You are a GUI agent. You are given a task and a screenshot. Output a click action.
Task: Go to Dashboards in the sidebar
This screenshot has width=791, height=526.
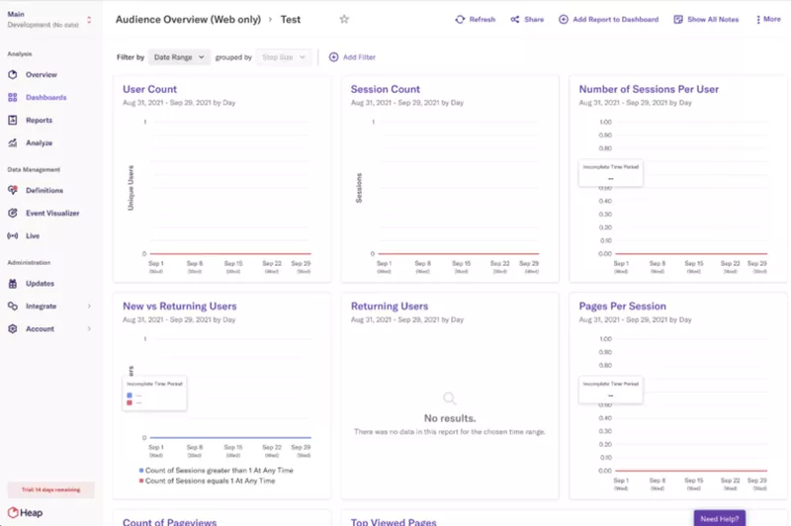(x=45, y=98)
